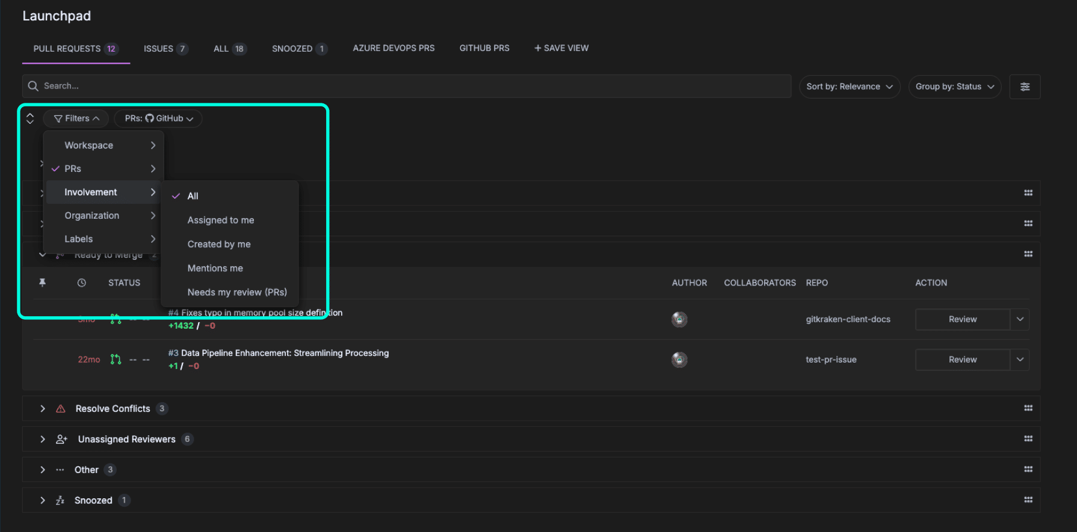The width and height of the screenshot is (1077, 532).
Task: Click the pin column header icon
Action: [x=42, y=283]
